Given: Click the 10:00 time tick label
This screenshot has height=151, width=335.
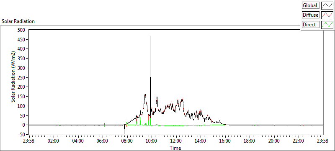Looking at the screenshot, I should click(152, 141).
